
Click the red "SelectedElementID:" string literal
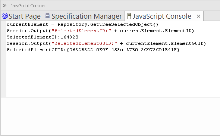[81, 31]
